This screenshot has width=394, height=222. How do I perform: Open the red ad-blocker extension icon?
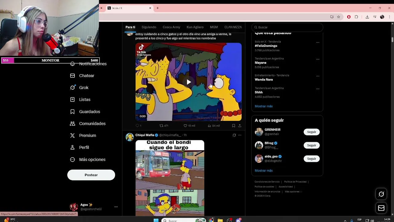tap(349, 17)
